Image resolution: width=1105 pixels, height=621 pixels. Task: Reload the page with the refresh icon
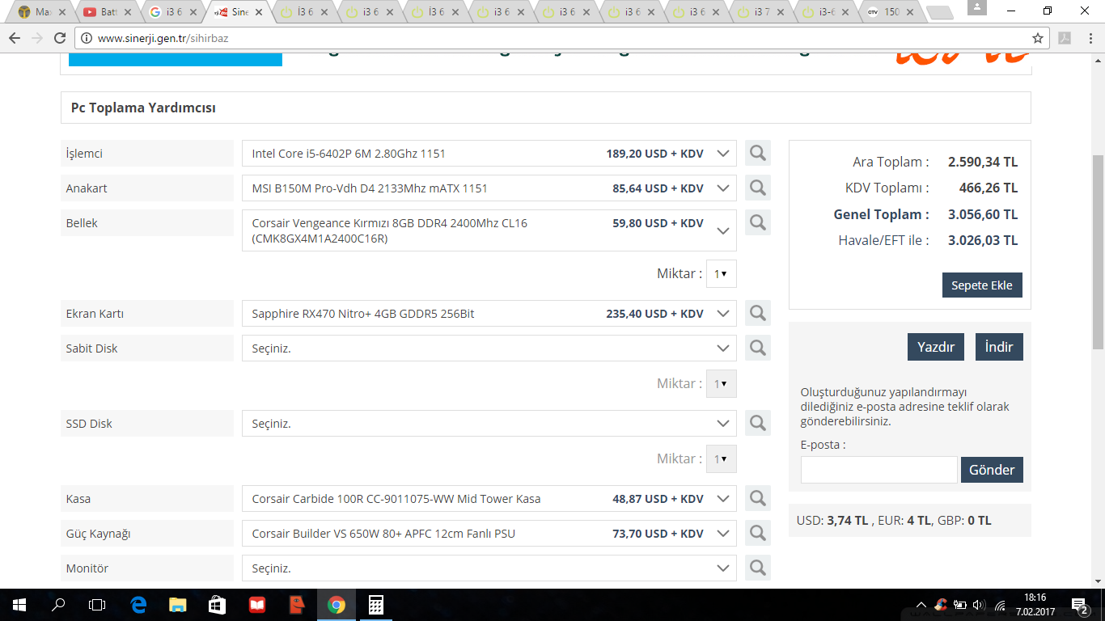[60, 38]
